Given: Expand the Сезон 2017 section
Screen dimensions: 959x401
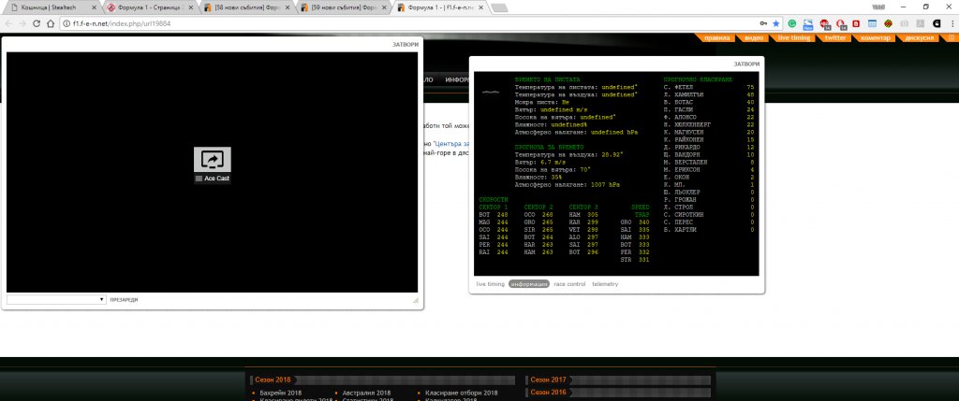Looking at the screenshot, I should (548, 380).
